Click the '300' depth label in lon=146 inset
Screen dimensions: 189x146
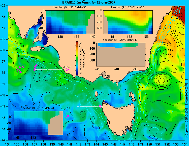point(92,60)
